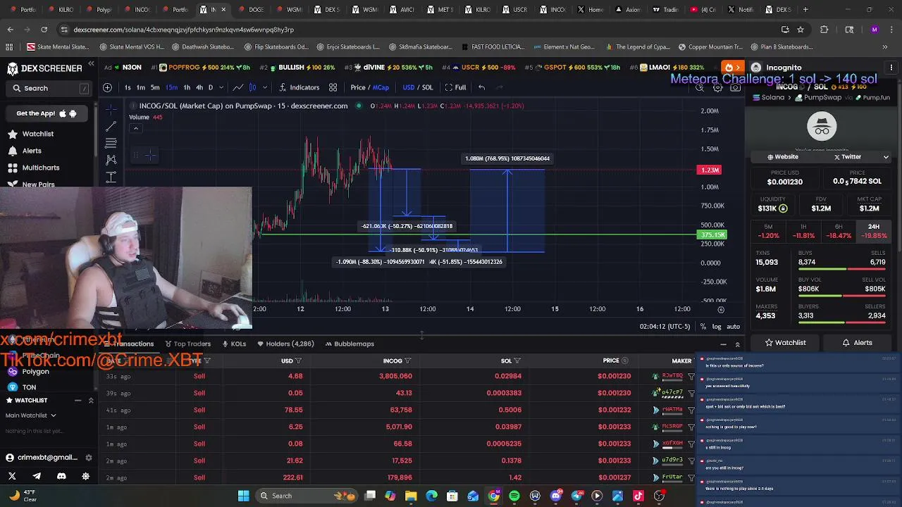The image size is (902, 507).
Task: Collapse the Volume indicator legend
Action: 136,128
